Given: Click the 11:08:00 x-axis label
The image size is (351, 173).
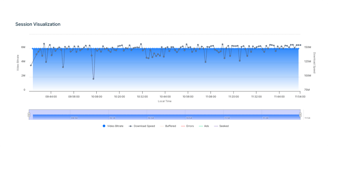Looking at the screenshot, I should pos(211,96).
